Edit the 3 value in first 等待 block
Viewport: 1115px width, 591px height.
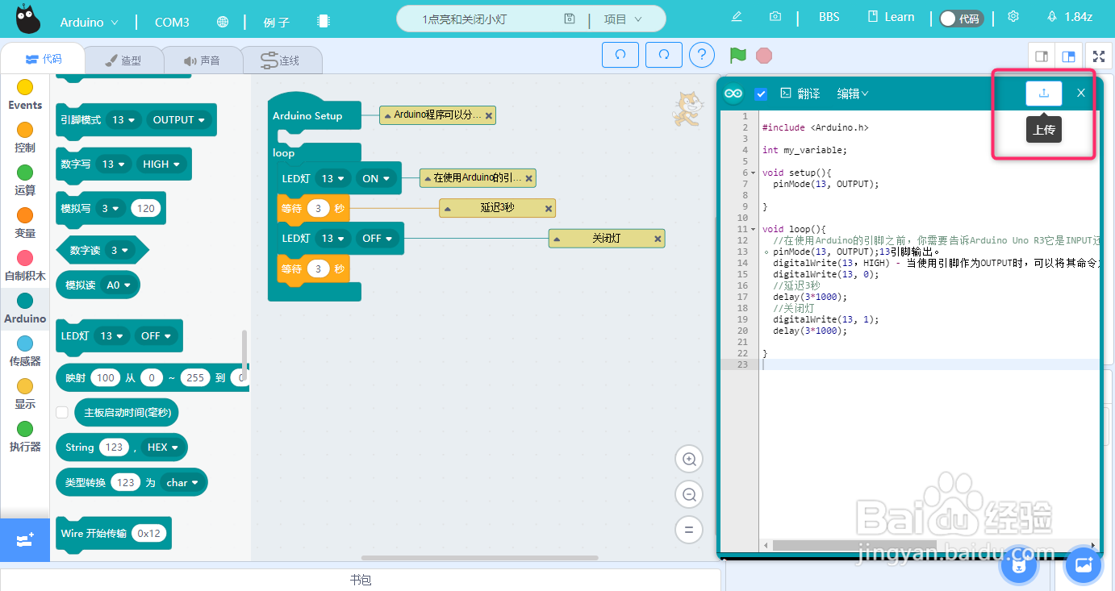319,209
